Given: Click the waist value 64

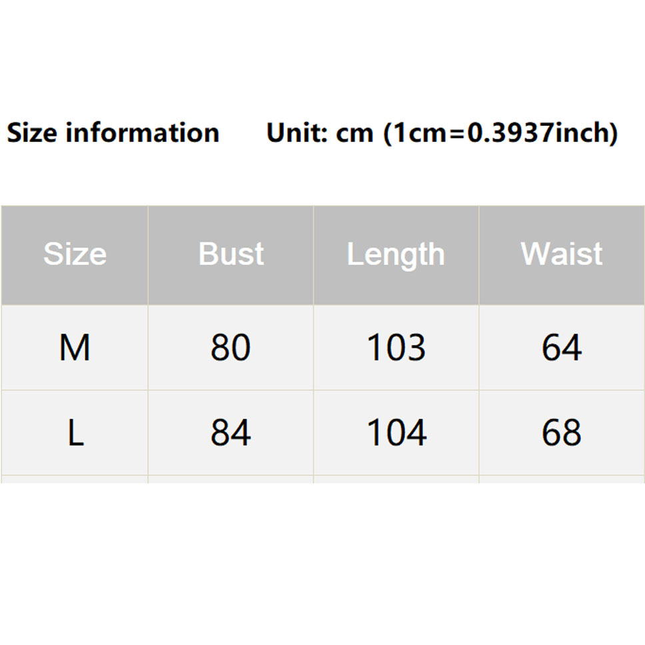Looking at the screenshot, I should pyautogui.click(x=561, y=348).
